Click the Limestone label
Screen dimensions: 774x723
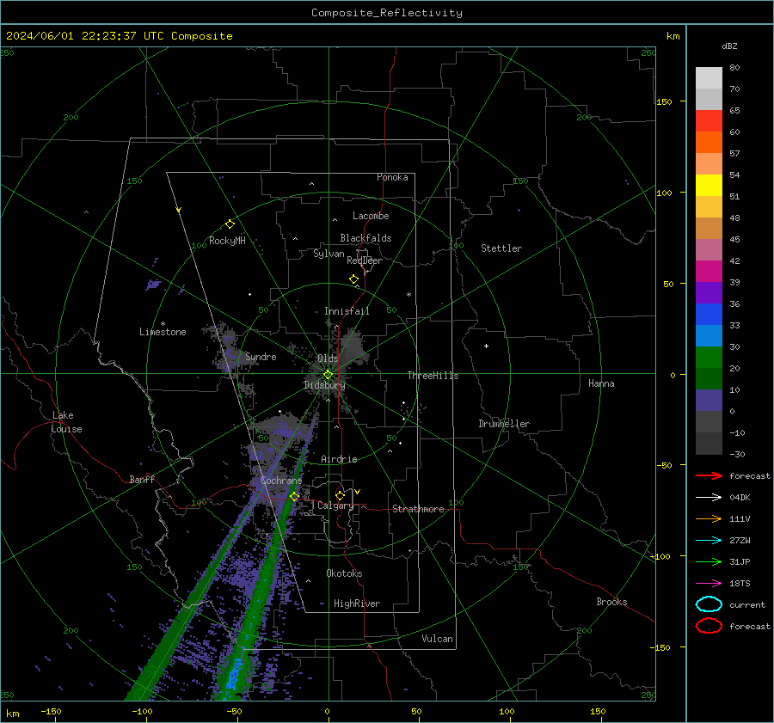tap(163, 332)
